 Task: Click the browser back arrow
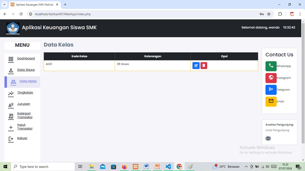tap(5, 14)
